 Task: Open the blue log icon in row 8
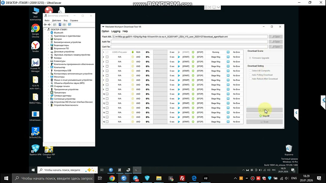pyautogui.click(x=228, y=85)
